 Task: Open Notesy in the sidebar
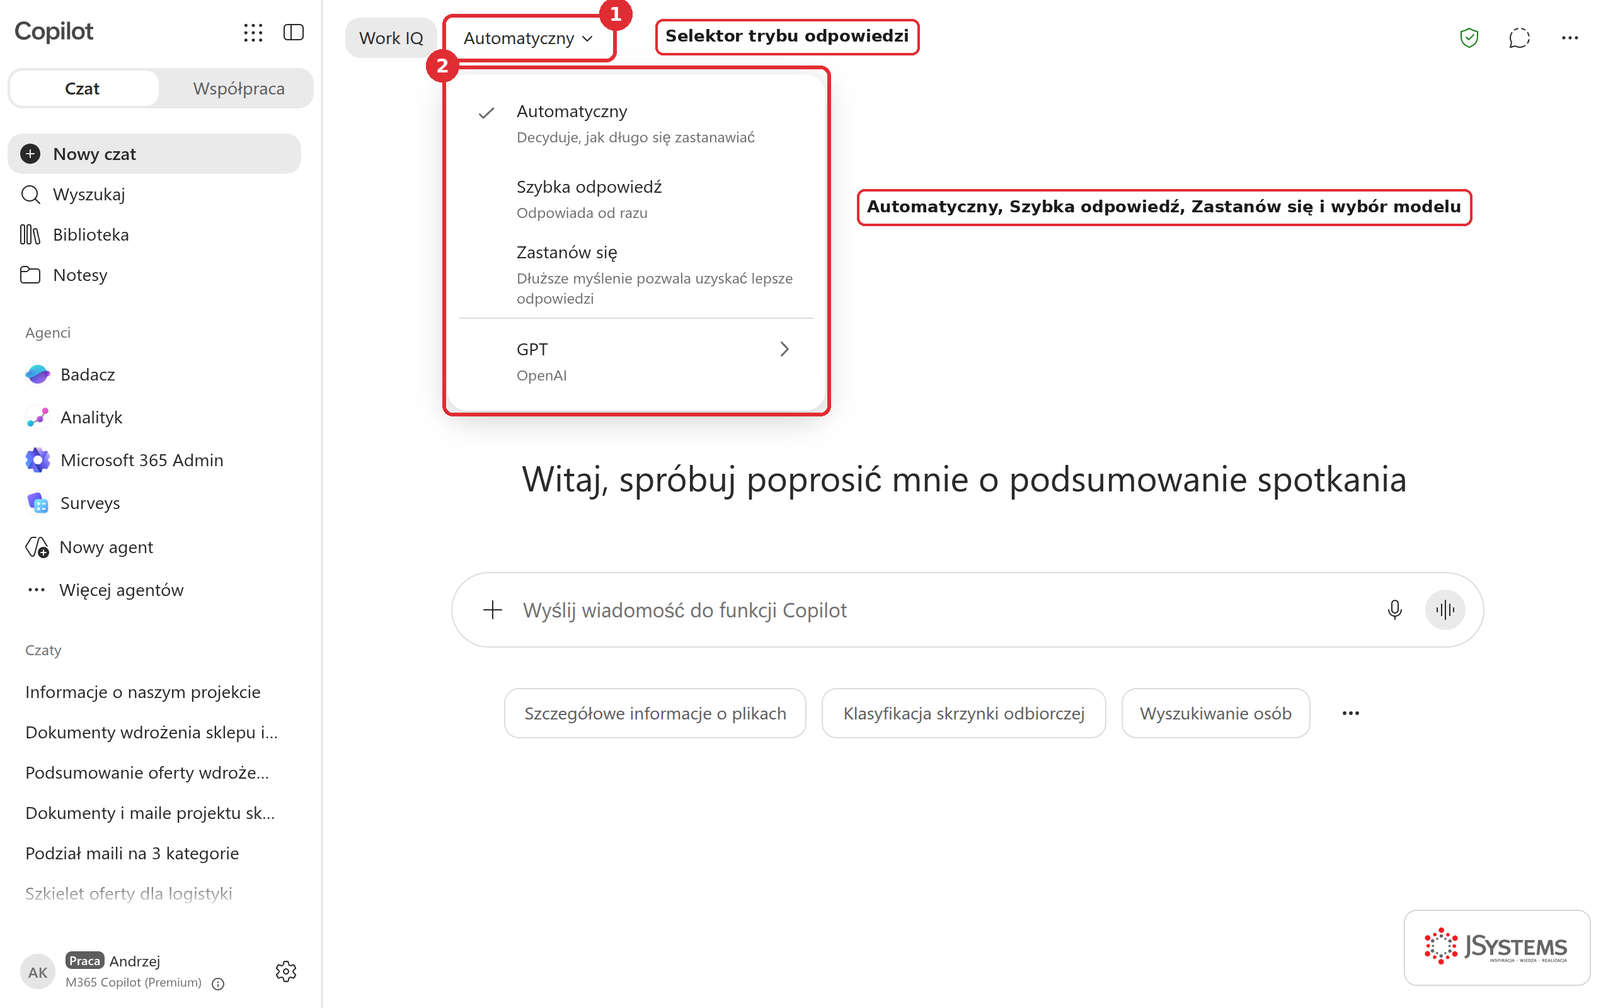tap(154, 275)
